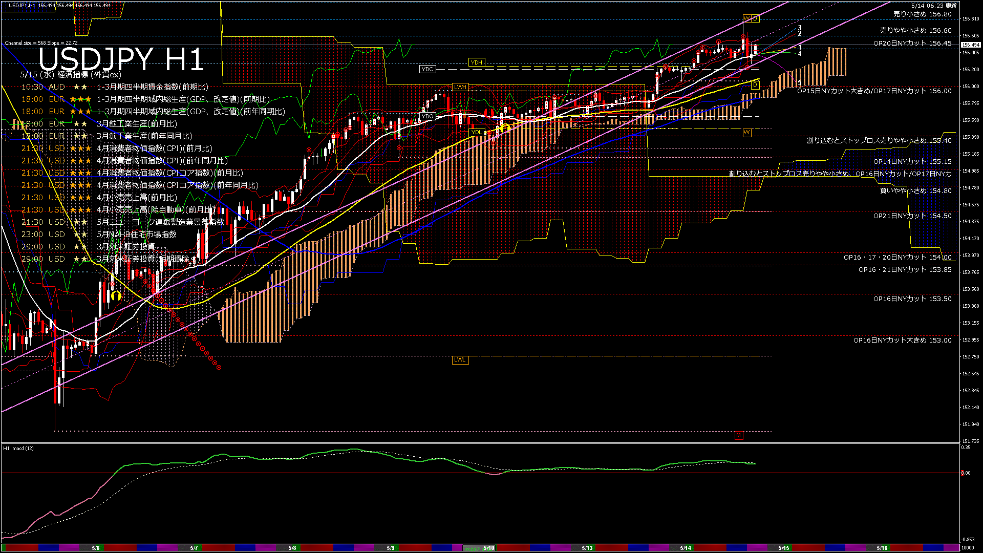Select the USD 4月消費者物価指数(CPI)(前月比) row
The width and height of the screenshot is (983, 553).
point(117,148)
